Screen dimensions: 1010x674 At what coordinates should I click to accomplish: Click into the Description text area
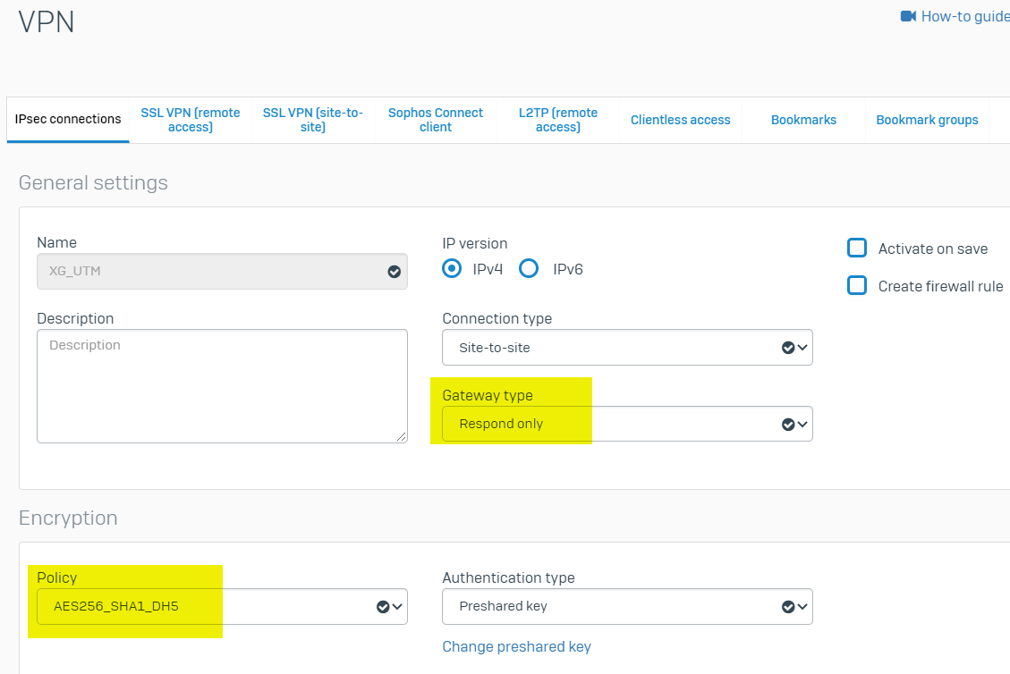point(221,385)
